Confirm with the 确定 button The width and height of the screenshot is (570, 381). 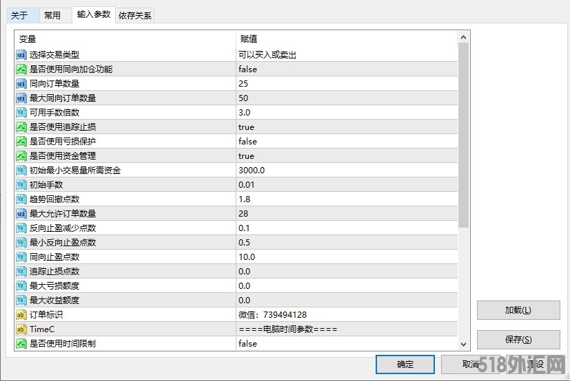pyautogui.click(x=405, y=364)
